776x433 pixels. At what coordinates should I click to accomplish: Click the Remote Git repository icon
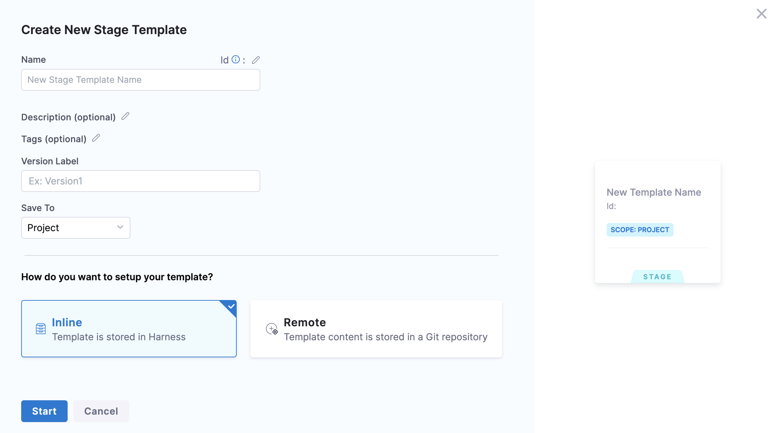(272, 329)
